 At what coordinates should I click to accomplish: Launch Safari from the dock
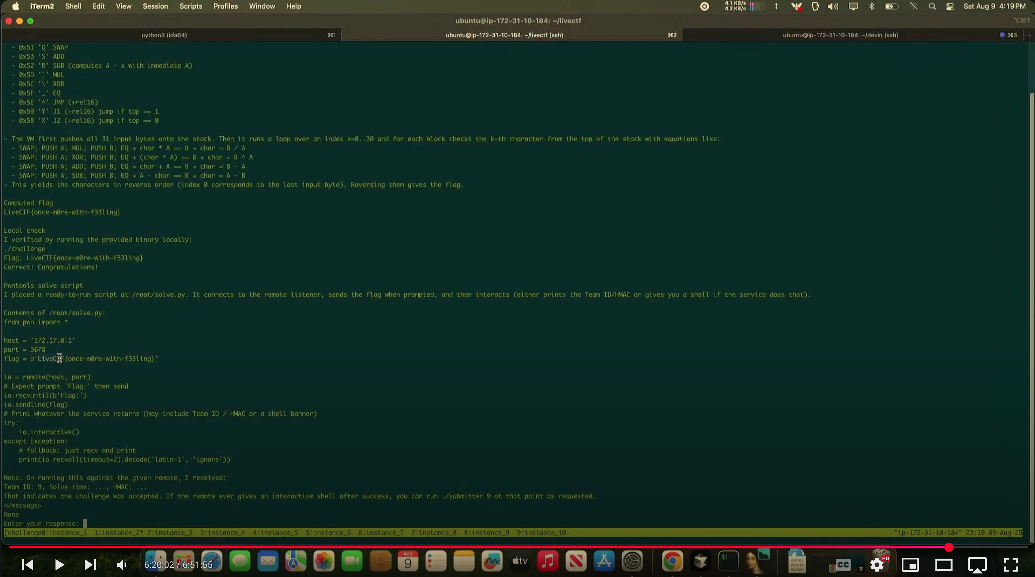point(212,561)
